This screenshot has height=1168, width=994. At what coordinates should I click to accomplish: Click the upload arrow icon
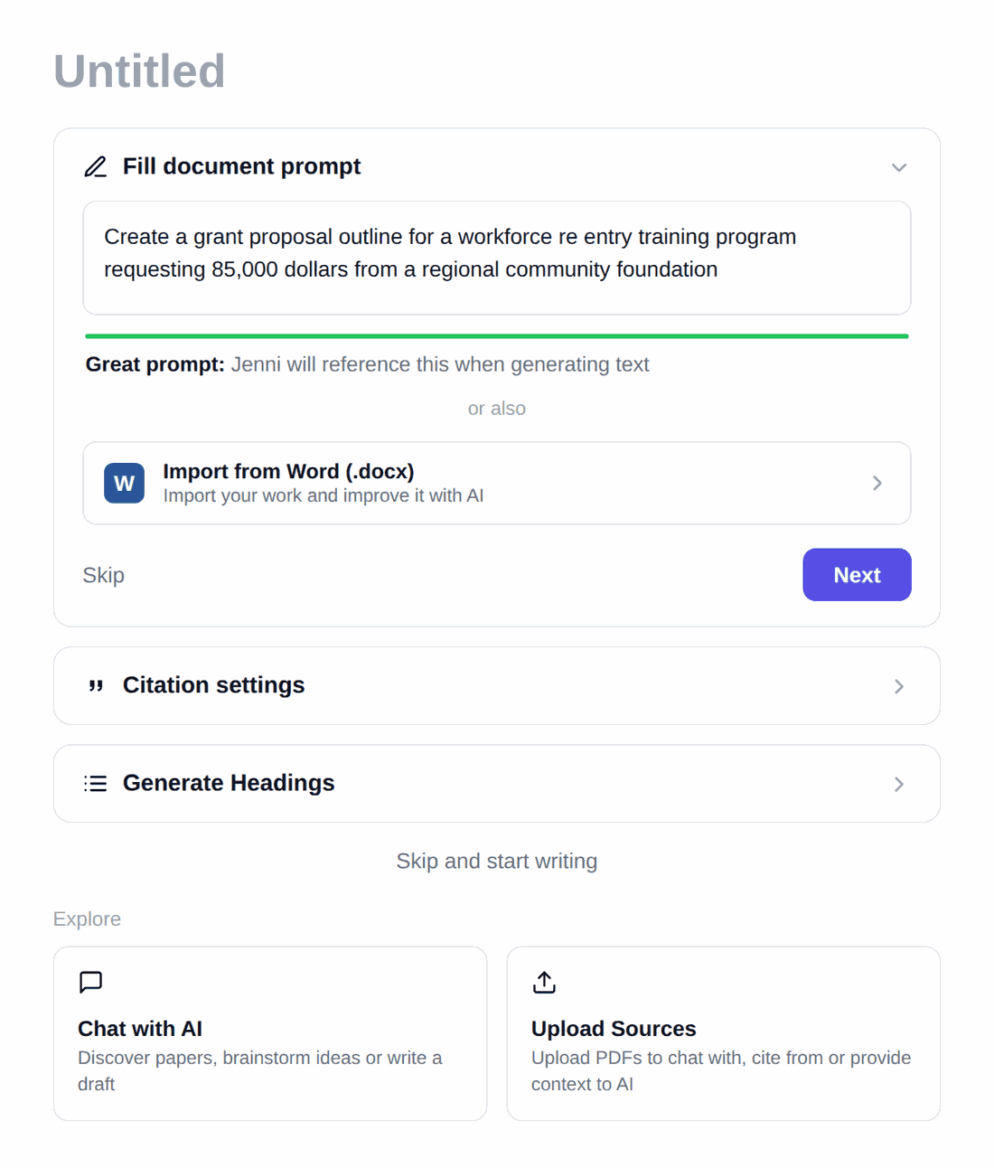tap(544, 982)
